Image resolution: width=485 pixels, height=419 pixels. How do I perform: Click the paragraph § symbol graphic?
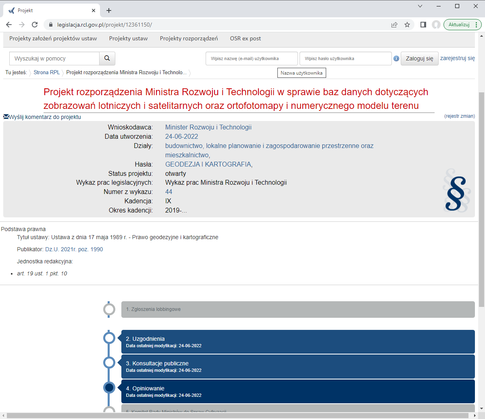pos(456,194)
